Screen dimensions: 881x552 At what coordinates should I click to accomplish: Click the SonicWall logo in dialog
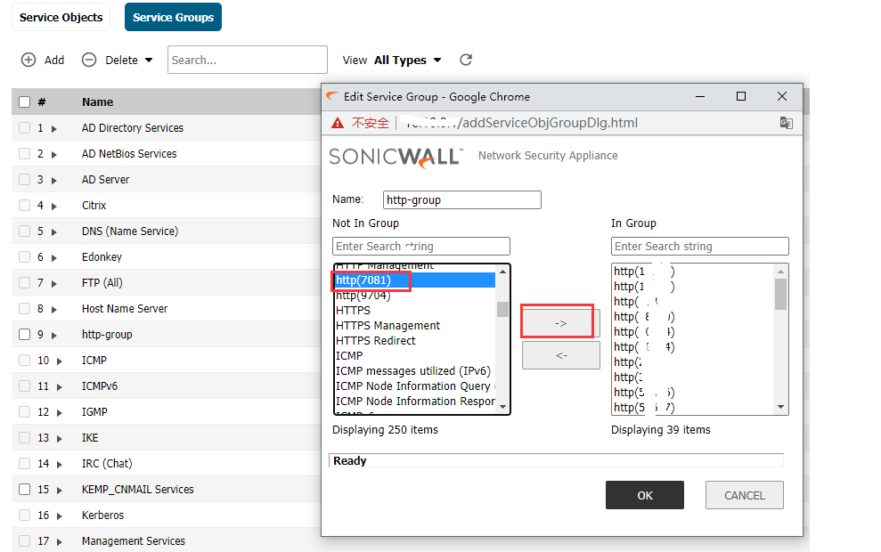point(396,157)
